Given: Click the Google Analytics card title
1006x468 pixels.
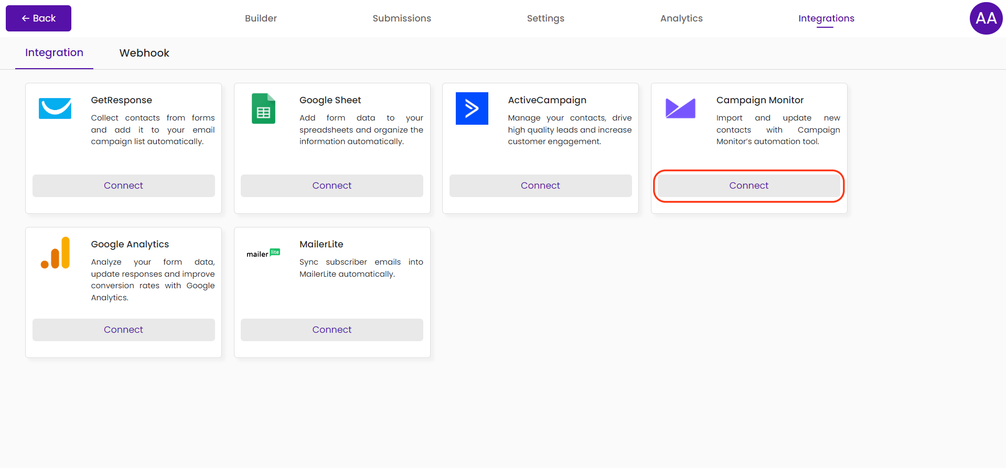Looking at the screenshot, I should click(x=130, y=244).
